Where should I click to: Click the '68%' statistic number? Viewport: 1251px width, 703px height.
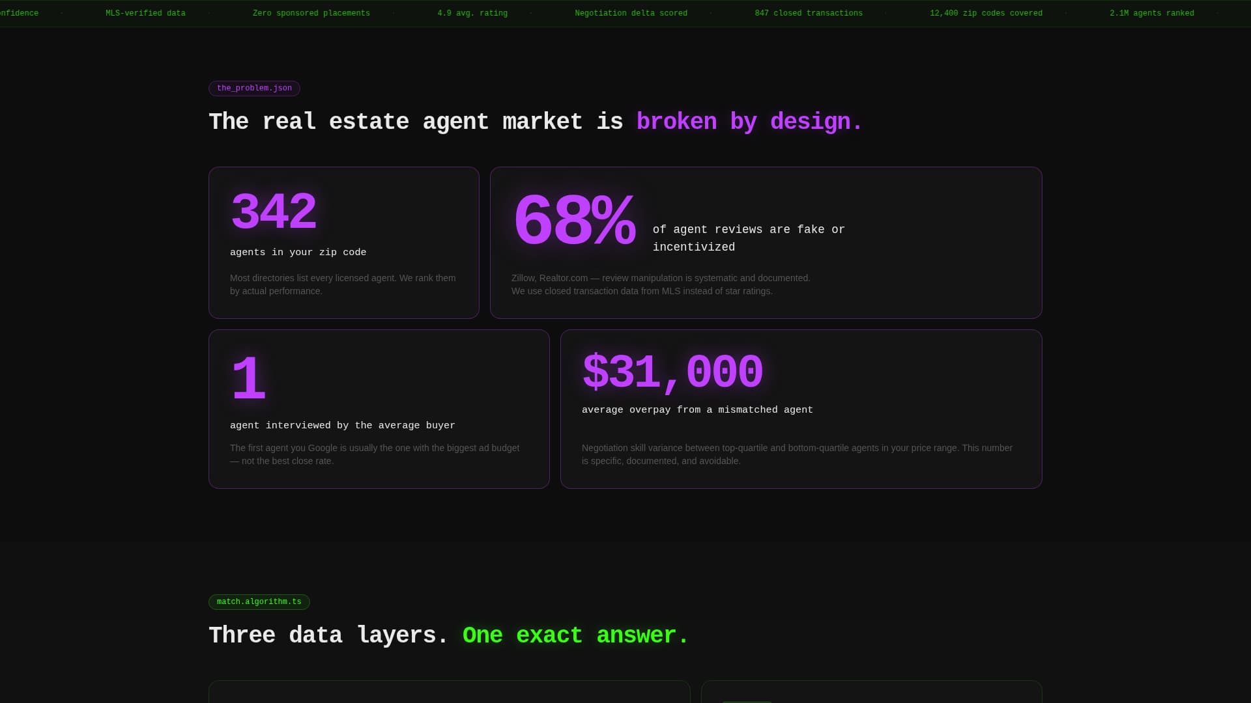(x=574, y=222)
